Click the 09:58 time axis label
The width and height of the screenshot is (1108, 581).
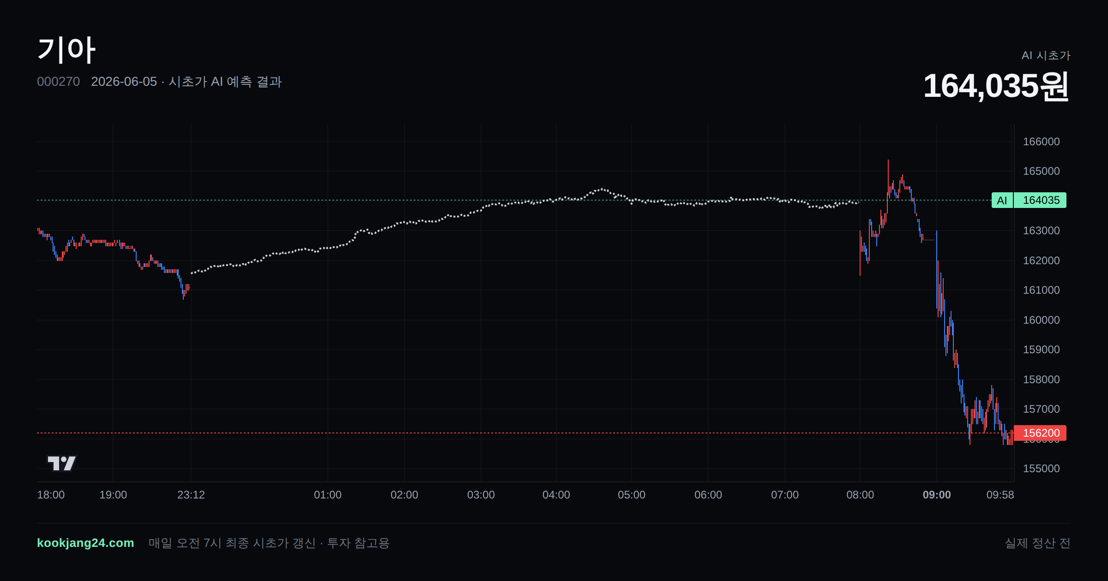pyautogui.click(x=1000, y=495)
